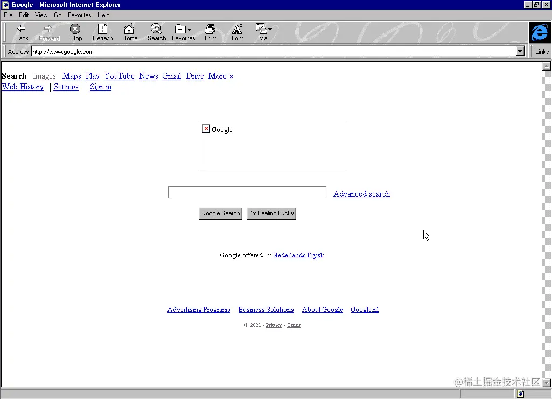Switch language via Frysk link
Screen dimensions: 552x399
coord(316,255)
